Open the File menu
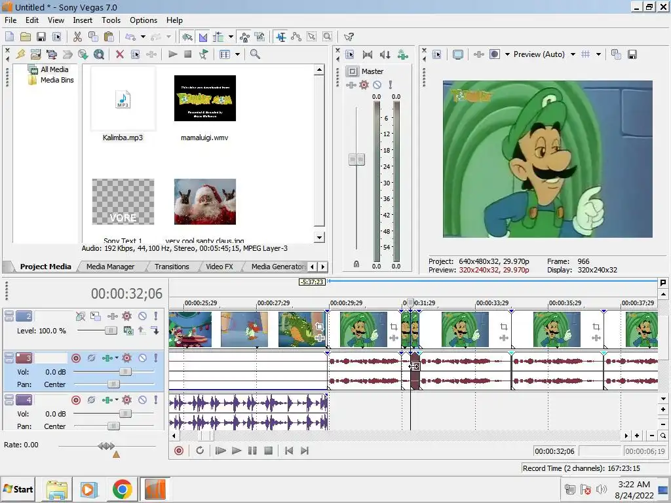The width and height of the screenshot is (671, 503). (x=10, y=20)
